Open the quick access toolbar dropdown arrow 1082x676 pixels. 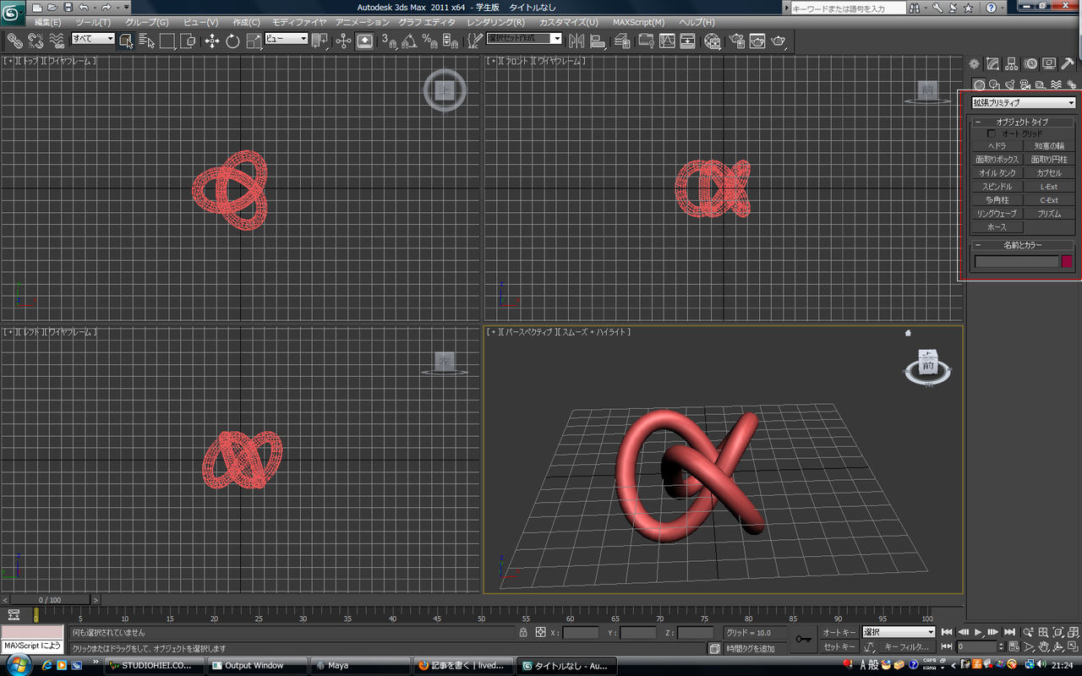[x=127, y=7]
